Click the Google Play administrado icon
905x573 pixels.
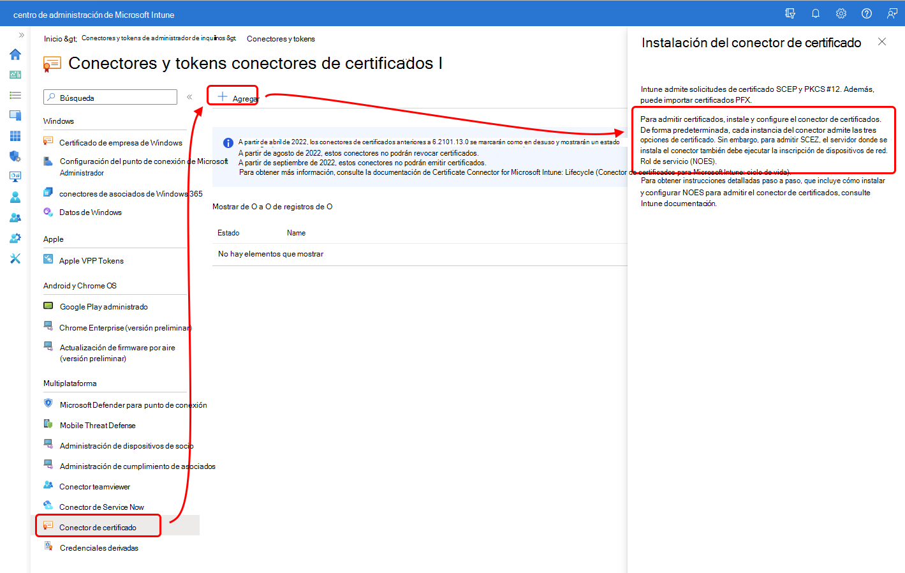(48, 306)
